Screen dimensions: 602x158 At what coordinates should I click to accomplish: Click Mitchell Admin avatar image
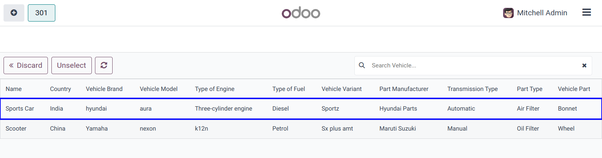click(508, 13)
